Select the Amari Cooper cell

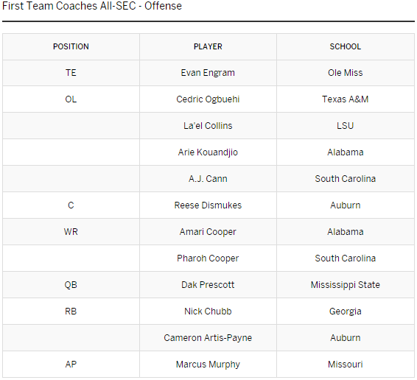pyautogui.click(x=208, y=232)
